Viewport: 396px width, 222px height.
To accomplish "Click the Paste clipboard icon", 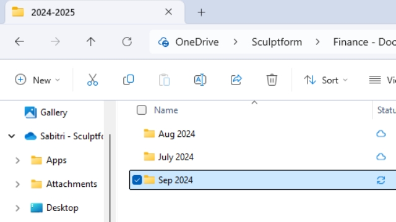I will [x=164, y=80].
